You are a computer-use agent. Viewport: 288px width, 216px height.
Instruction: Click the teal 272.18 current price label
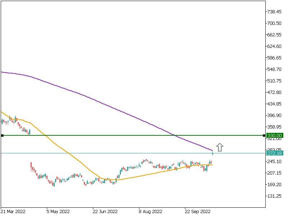click(x=274, y=153)
